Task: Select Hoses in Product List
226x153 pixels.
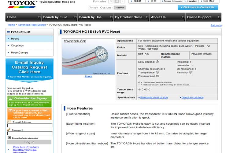Action: [29, 39]
